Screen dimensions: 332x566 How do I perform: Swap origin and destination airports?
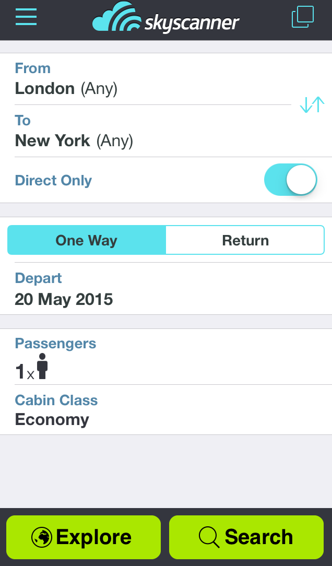312,105
